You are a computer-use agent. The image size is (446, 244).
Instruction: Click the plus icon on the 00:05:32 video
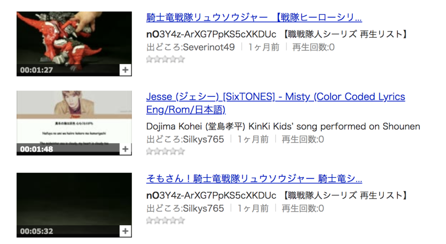(x=125, y=231)
